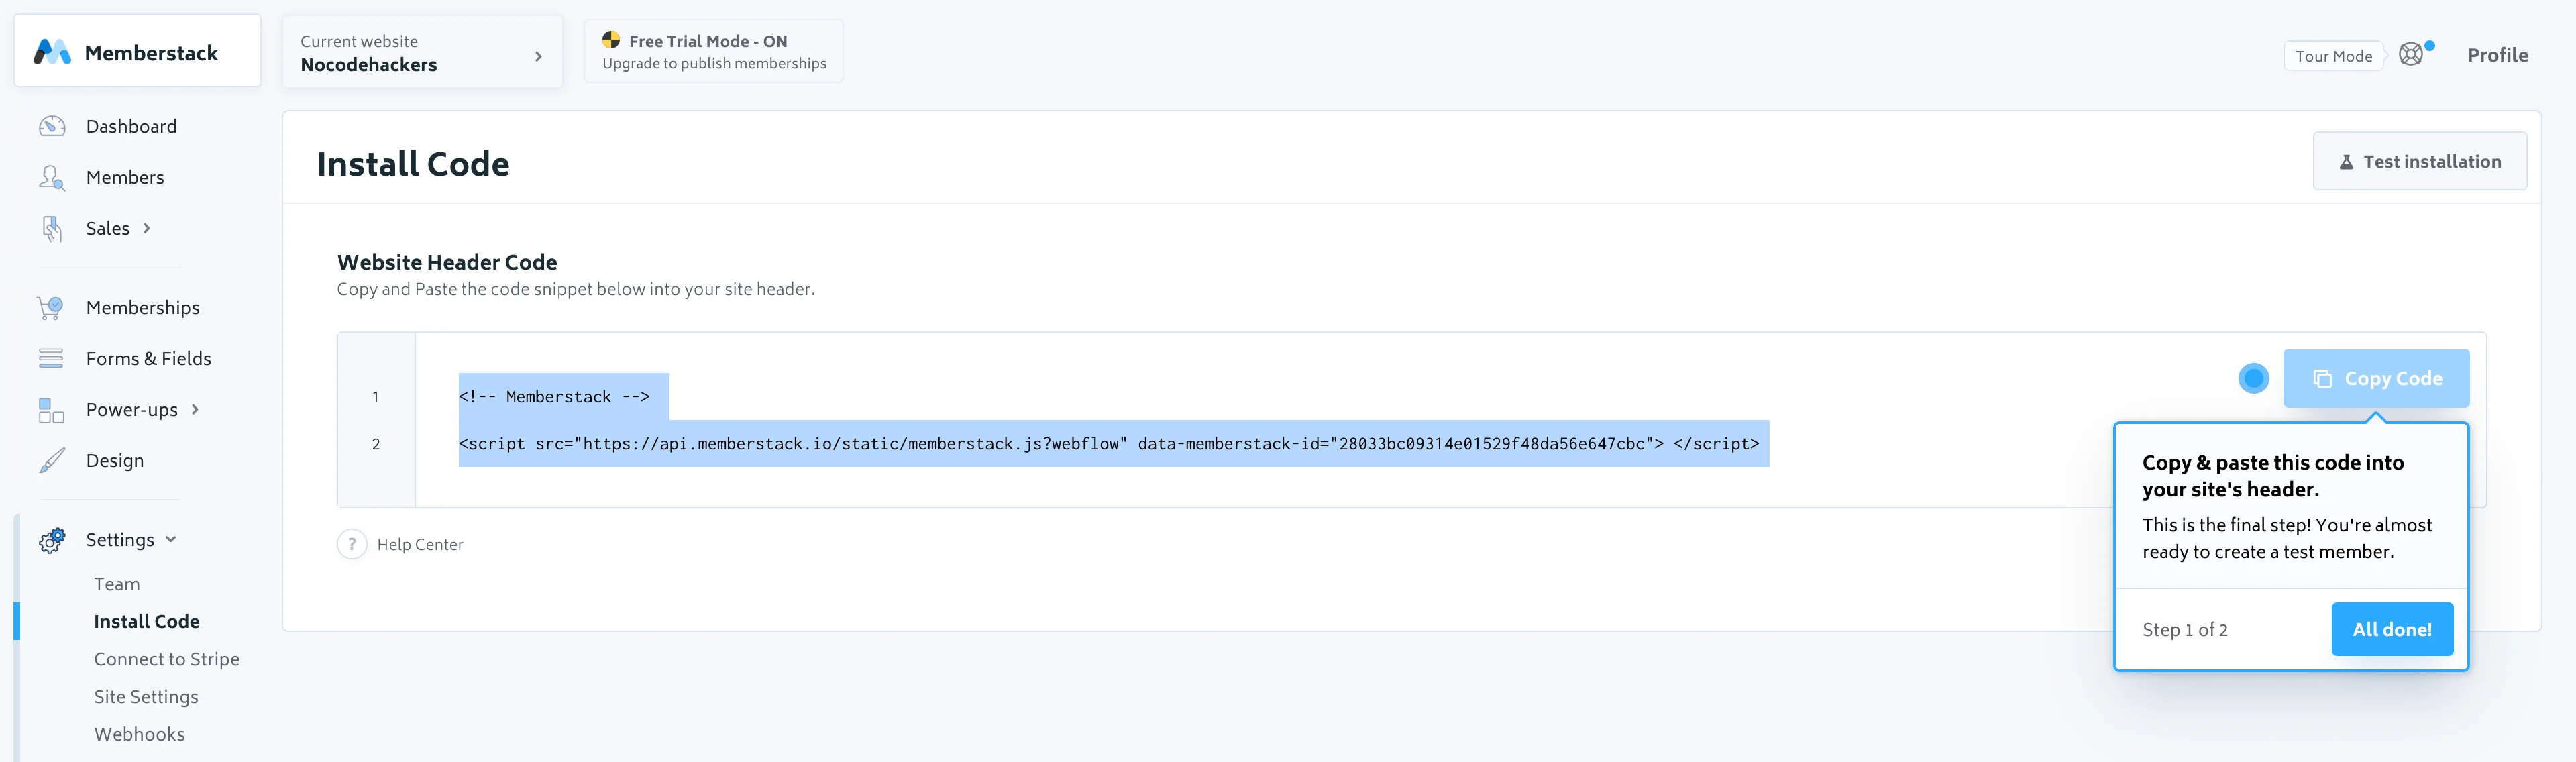Screen dimensions: 2576x762
Task: Click the Memberships shopping cart icon
Action: (51, 308)
